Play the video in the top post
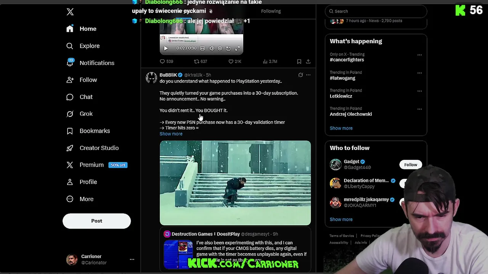 166,48
